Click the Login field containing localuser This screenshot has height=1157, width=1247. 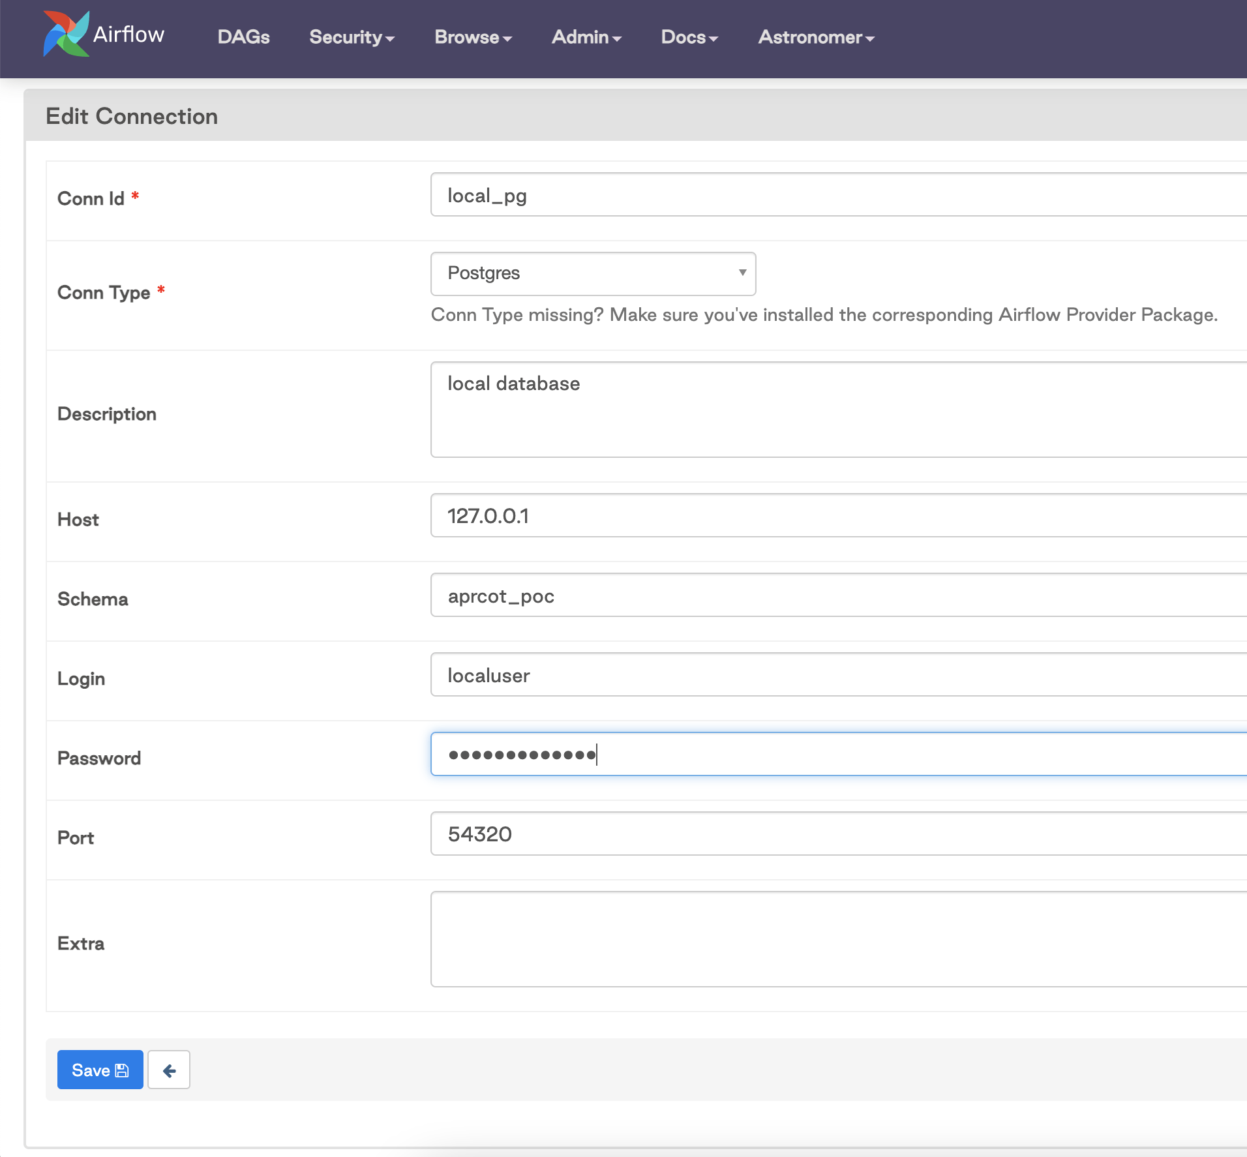pyautogui.click(x=839, y=674)
